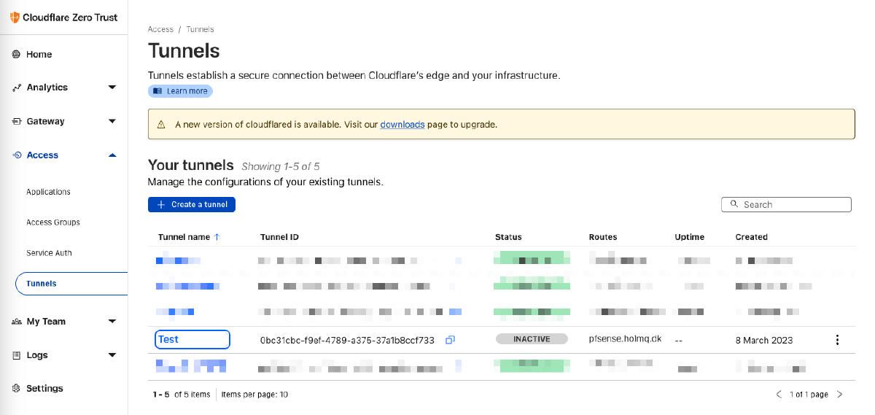Follow the downloads link in banner

click(x=402, y=125)
